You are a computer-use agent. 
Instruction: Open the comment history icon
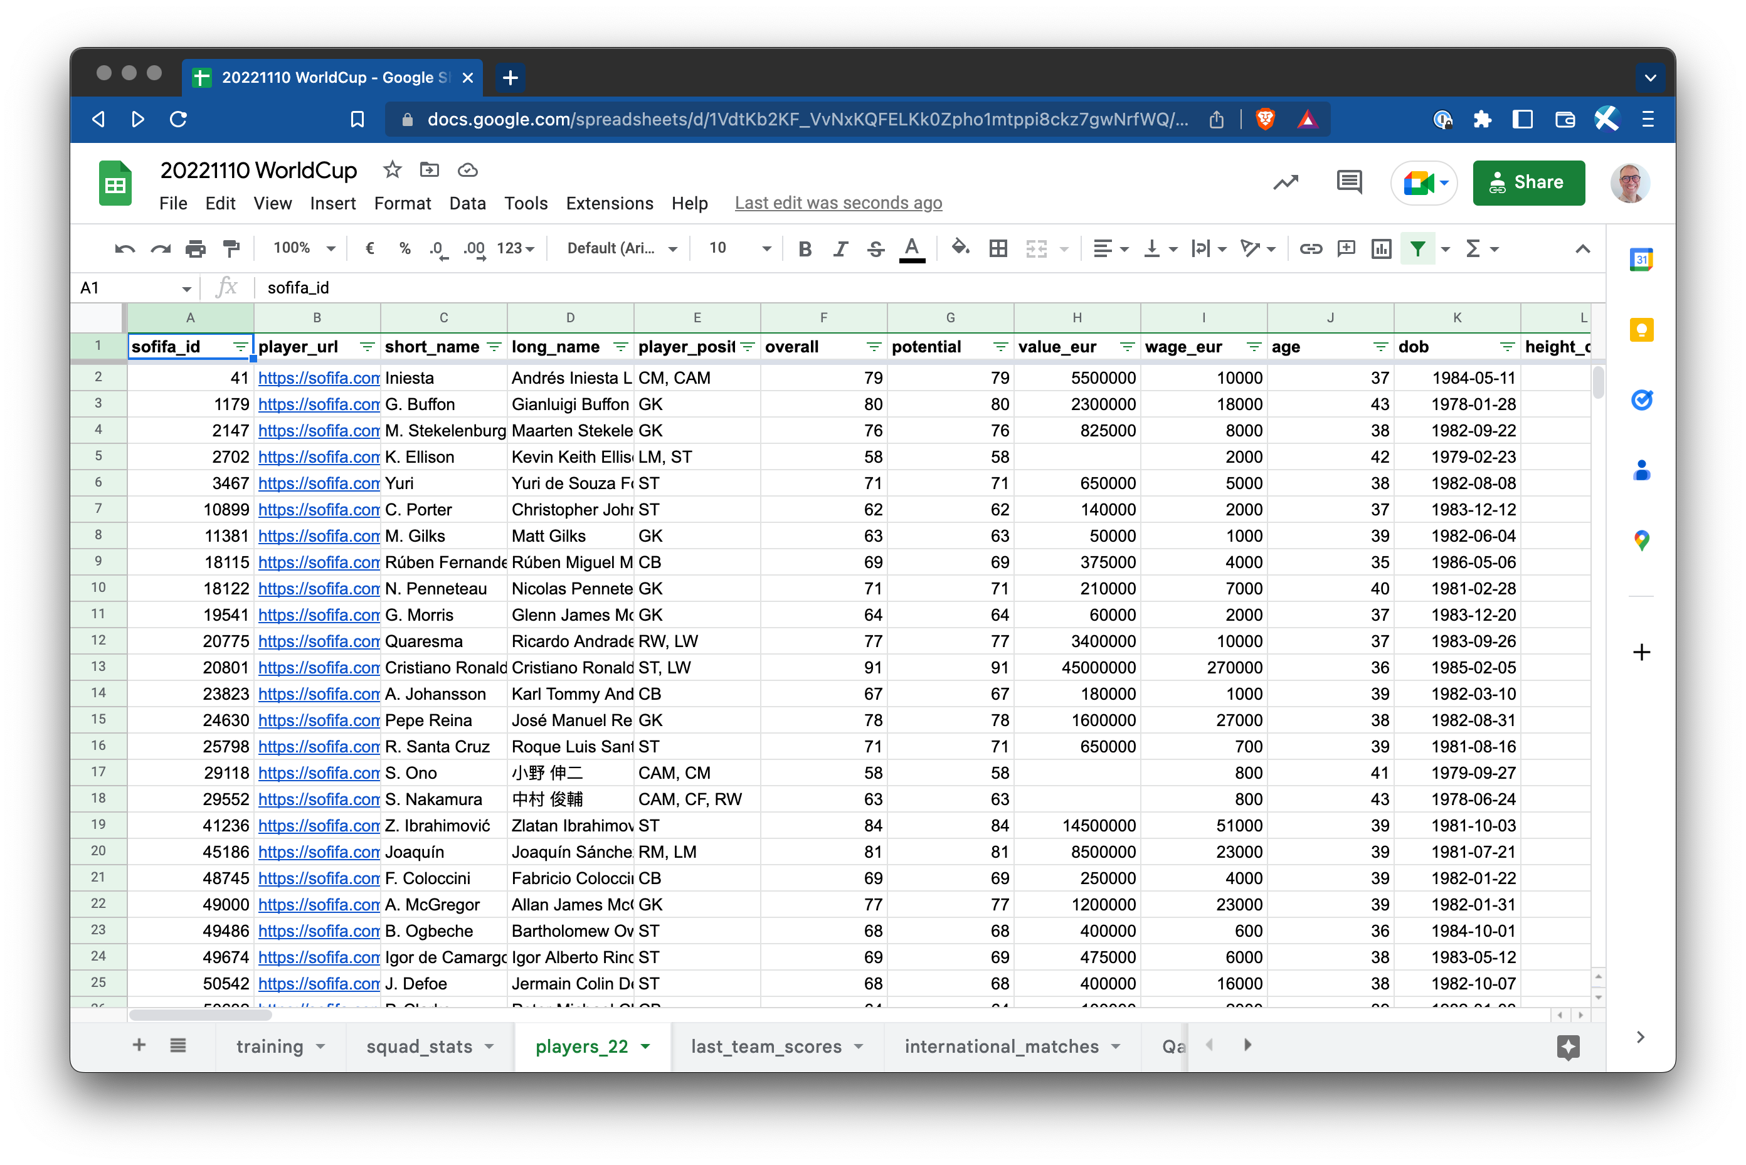1348,182
